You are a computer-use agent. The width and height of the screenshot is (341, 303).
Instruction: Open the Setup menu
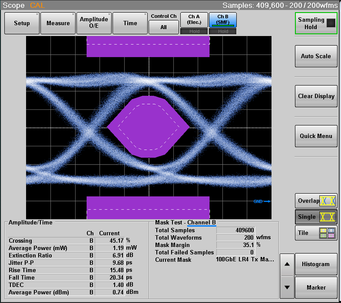(x=22, y=23)
